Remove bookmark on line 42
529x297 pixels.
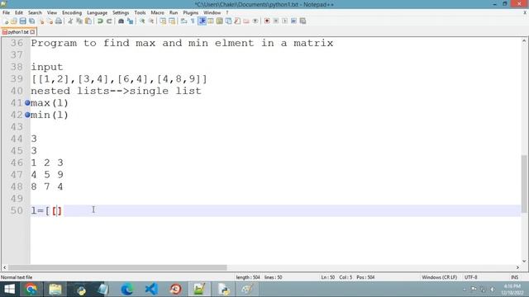tap(27, 115)
